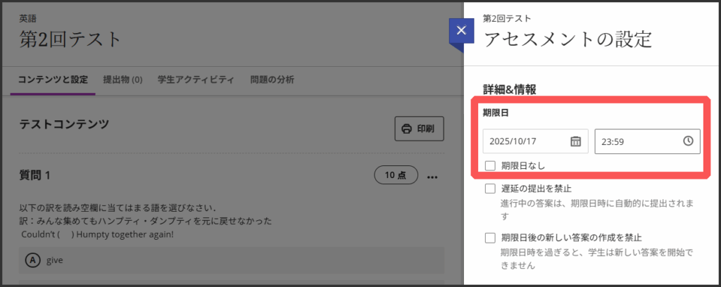This screenshot has width=721, height=287.
Task: Click the 10 点 points button
Action: pyautogui.click(x=396, y=175)
